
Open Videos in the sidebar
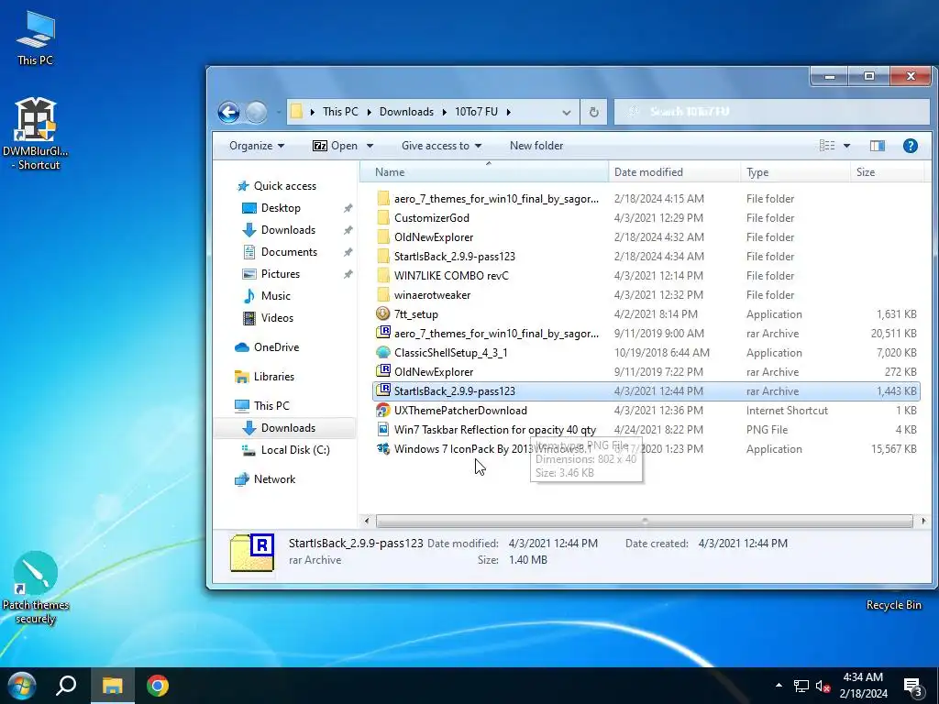point(269,318)
